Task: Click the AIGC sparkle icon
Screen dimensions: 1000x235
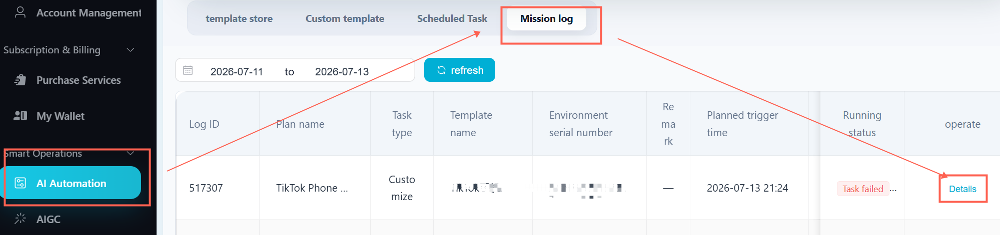Action: click(20, 219)
